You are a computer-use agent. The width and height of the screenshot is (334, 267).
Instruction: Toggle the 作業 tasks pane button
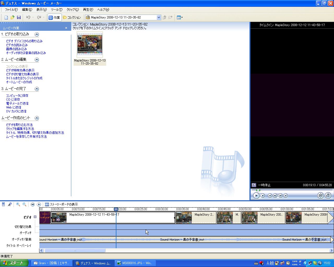click(55, 17)
